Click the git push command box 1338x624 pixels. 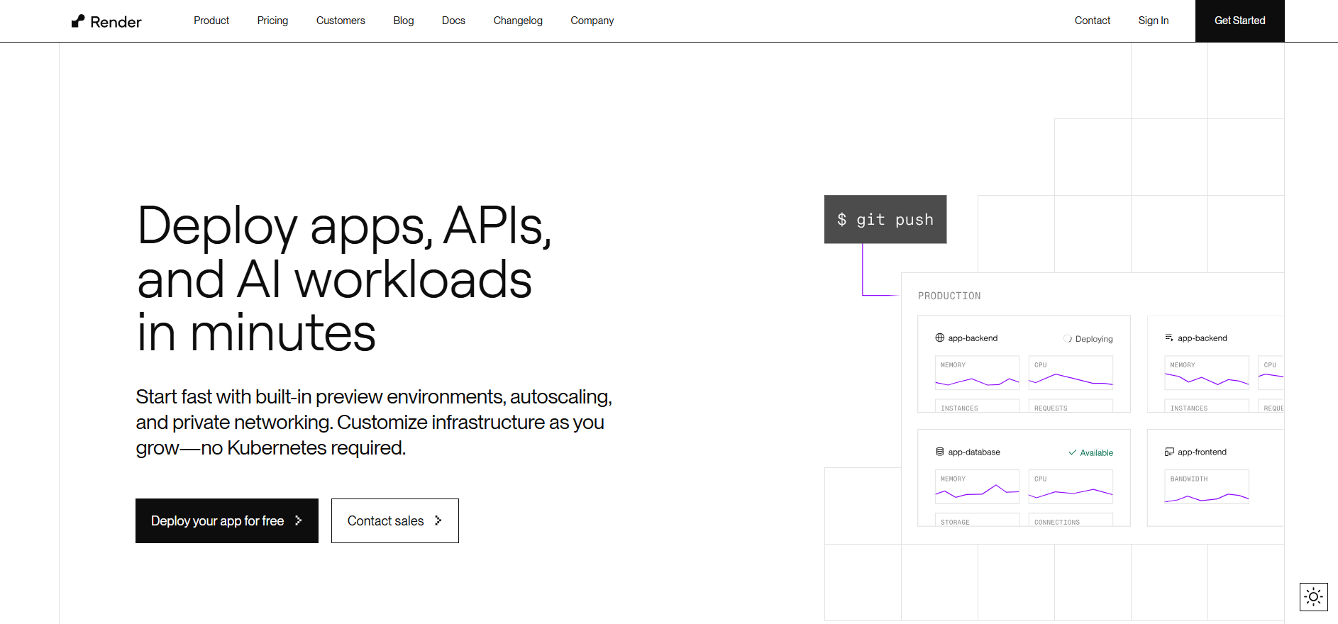point(885,219)
